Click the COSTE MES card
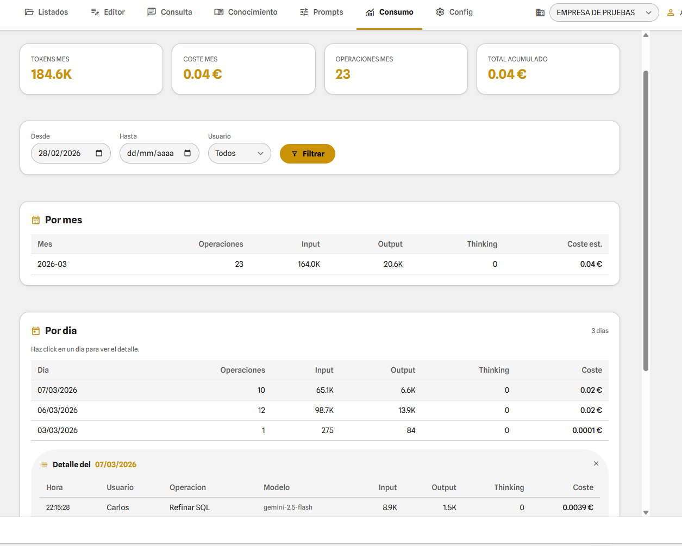 tap(243, 69)
